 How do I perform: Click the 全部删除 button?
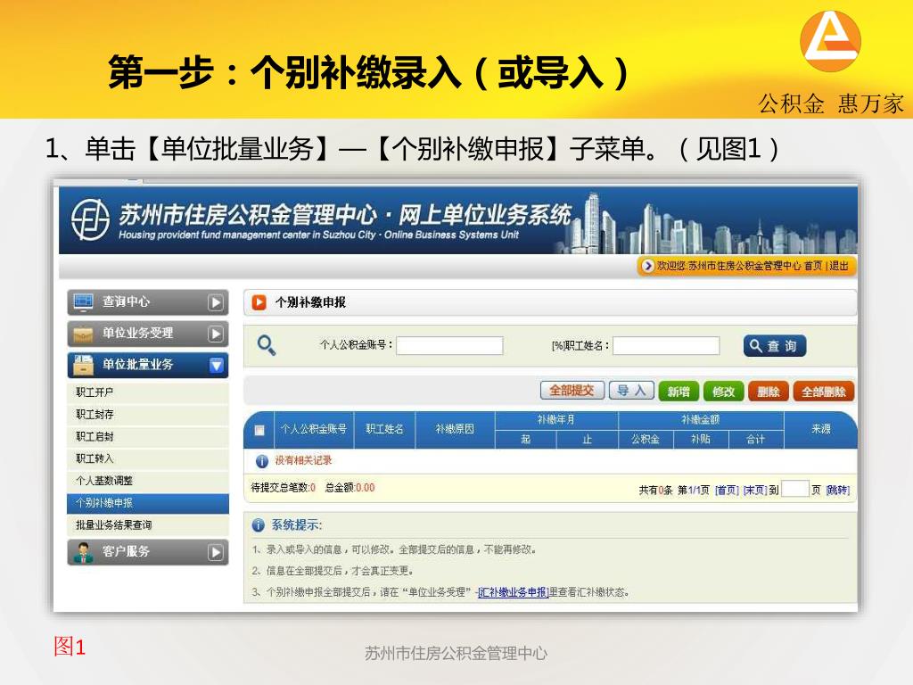tap(823, 392)
